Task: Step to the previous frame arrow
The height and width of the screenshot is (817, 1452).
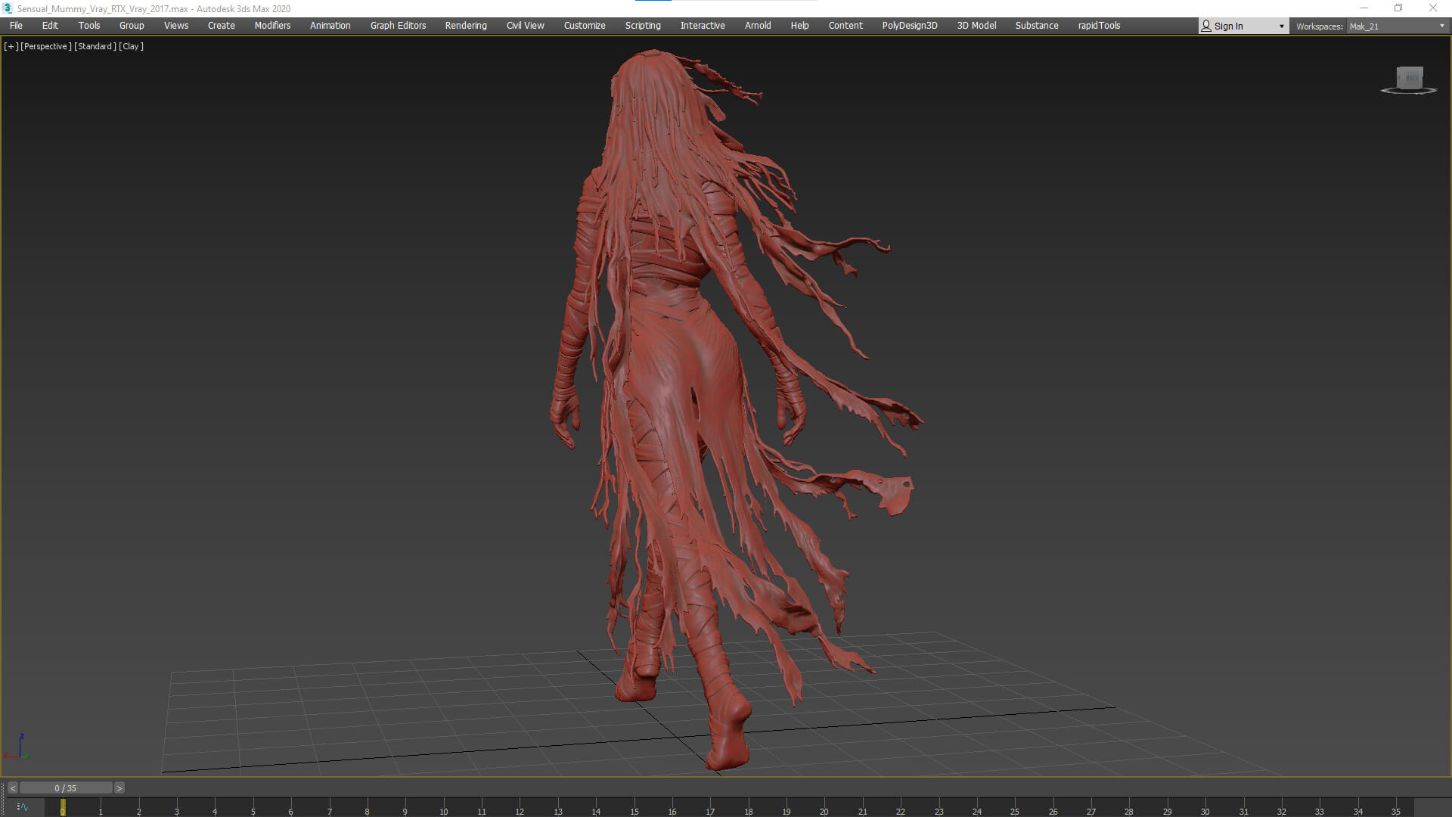Action: [12, 788]
